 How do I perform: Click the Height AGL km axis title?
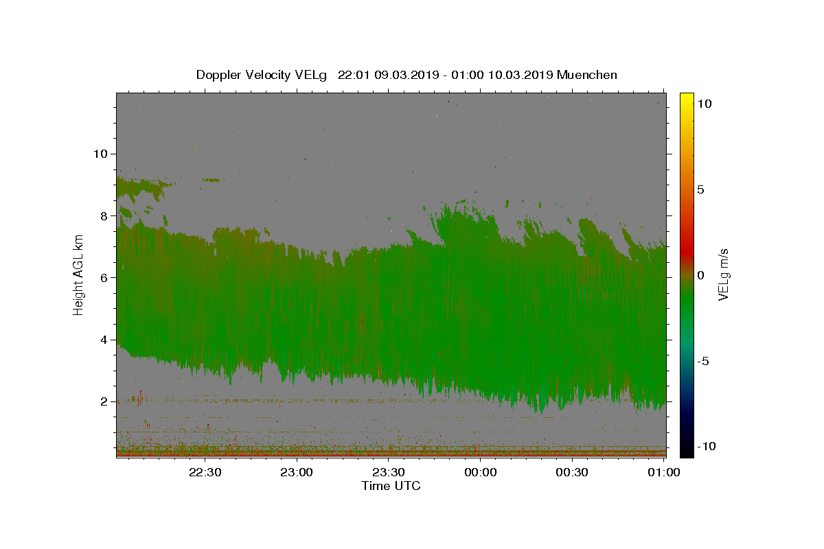click(78, 274)
